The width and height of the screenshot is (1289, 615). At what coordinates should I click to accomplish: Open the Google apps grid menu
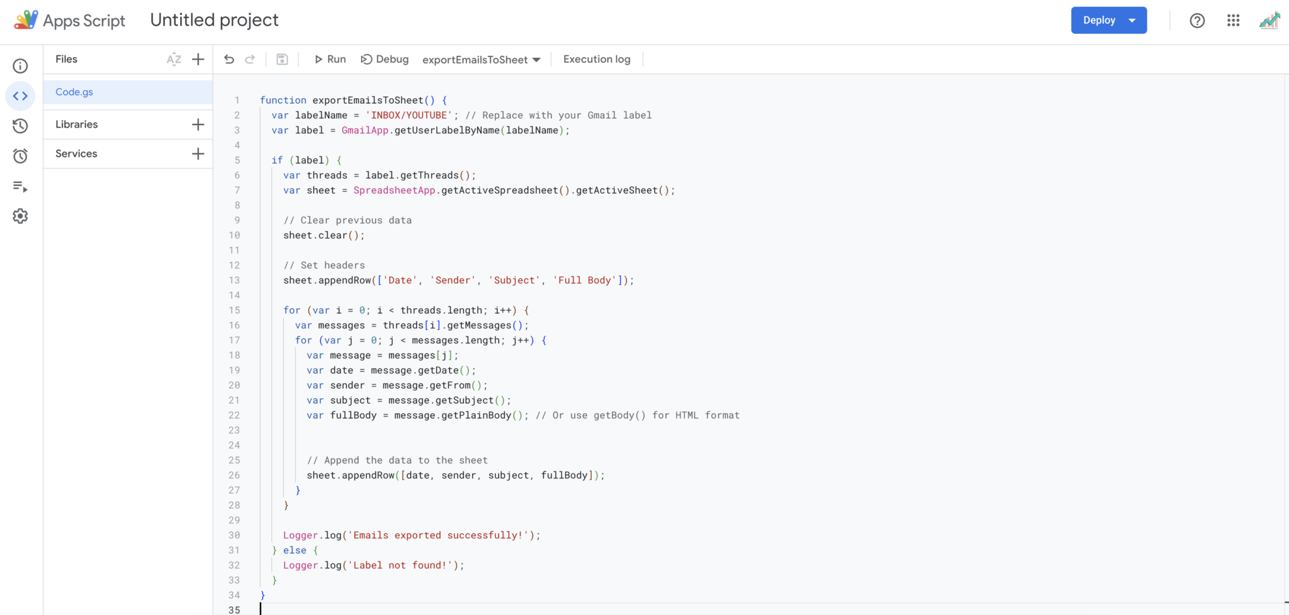[1232, 20]
